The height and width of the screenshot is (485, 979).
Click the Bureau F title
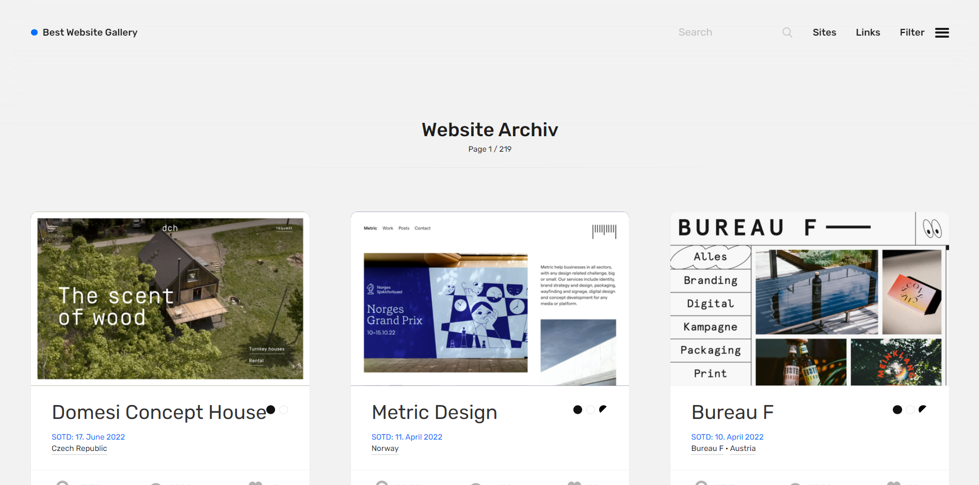point(732,412)
